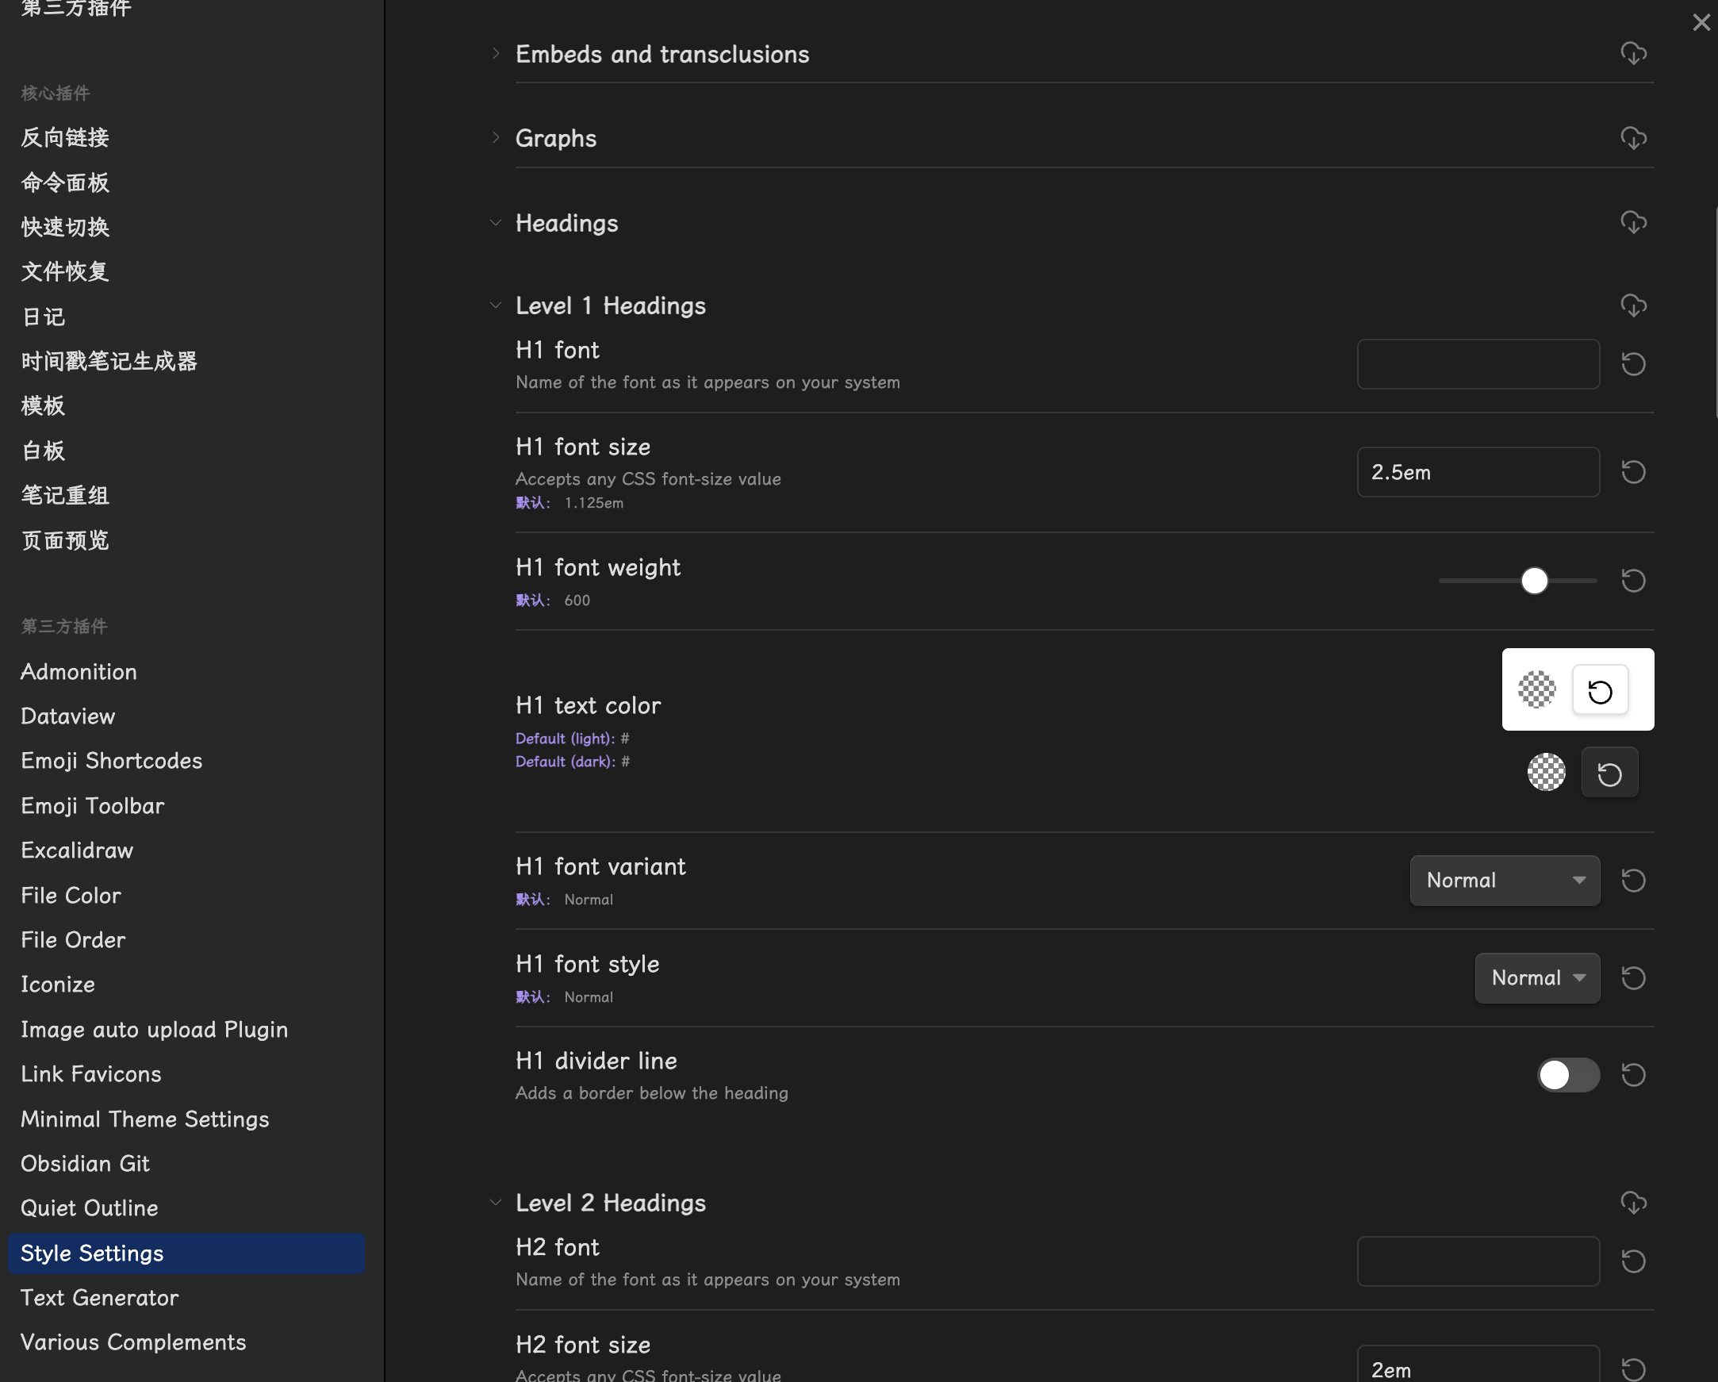The height and width of the screenshot is (1382, 1718).
Task: Collapse the Level 1 Headings section
Action: coord(496,305)
